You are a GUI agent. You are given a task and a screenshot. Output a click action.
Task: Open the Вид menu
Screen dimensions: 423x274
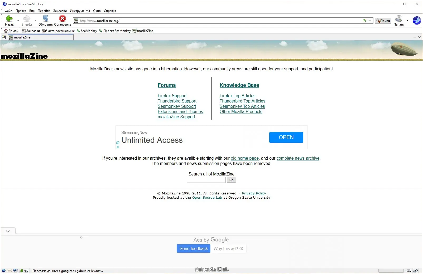pyautogui.click(x=32, y=11)
